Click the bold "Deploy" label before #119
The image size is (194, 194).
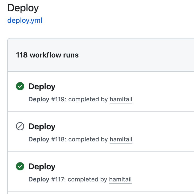(x=39, y=99)
